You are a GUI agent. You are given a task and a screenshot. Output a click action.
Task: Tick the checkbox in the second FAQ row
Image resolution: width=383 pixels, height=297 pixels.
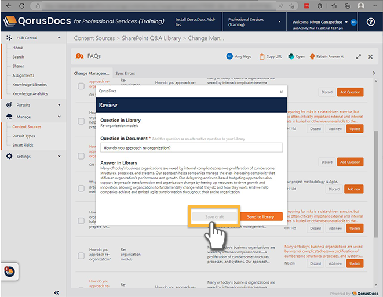pos(81,121)
